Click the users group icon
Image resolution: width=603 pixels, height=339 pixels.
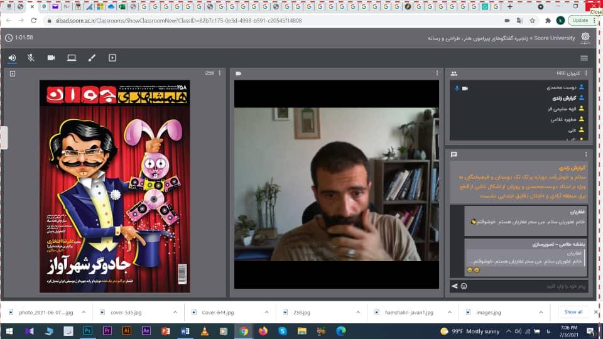click(454, 73)
